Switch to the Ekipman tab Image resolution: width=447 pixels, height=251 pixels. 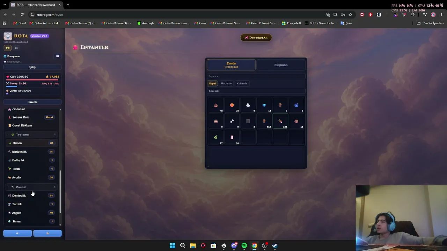(281, 65)
